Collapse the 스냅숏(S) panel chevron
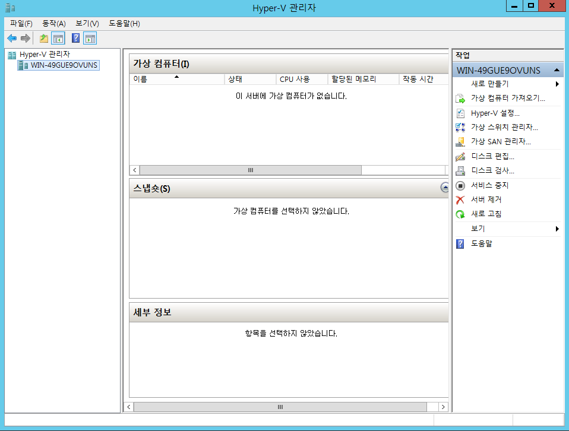Image resolution: width=569 pixels, height=431 pixels. [444, 187]
